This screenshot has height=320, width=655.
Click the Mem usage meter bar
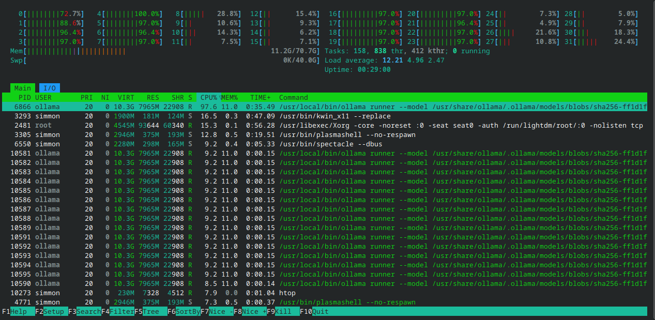[165, 51]
